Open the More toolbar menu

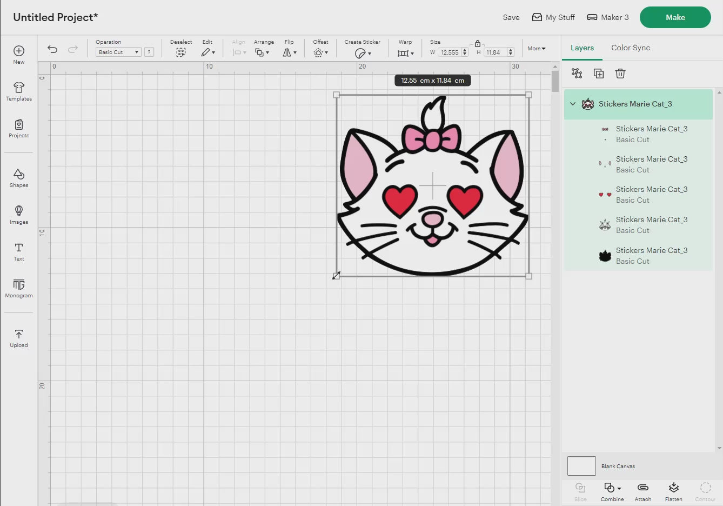coord(537,49)
